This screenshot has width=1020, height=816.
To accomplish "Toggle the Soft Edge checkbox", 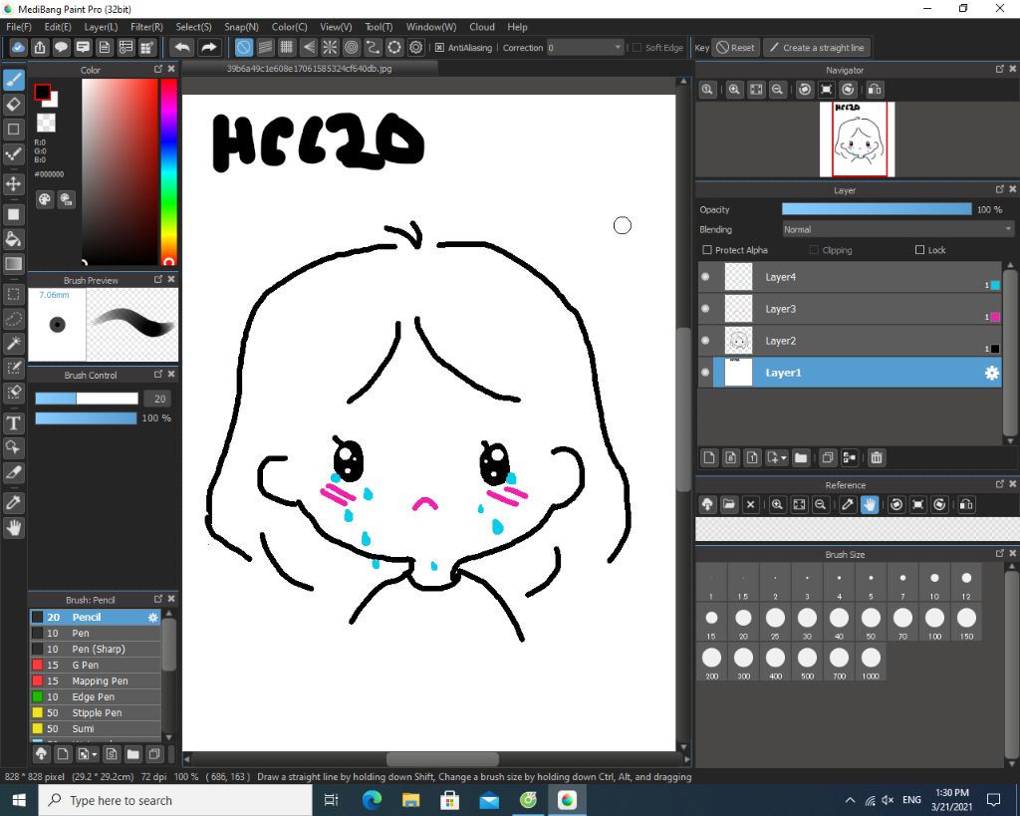I will 637,48.
